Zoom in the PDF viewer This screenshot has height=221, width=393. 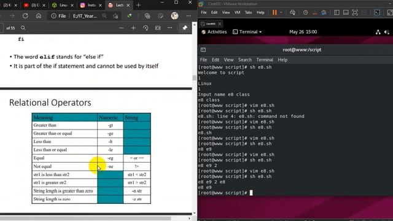coord(133,28)
